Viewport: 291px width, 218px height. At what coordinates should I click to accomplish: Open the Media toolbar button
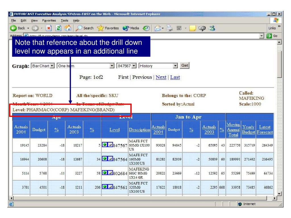point(131,28)
